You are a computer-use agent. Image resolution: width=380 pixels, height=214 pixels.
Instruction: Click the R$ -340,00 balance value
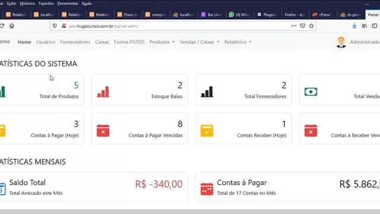pyautogui.click(x=159, y=184)
